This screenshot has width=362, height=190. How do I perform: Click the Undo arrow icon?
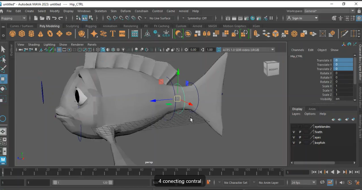pyautogui.click(x=54, y=18)
